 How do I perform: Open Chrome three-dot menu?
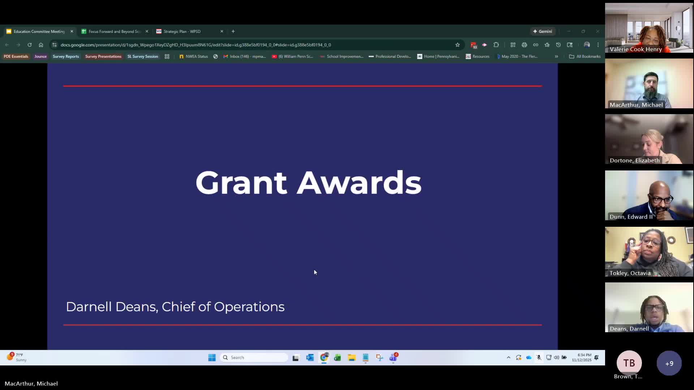[598, 45]
